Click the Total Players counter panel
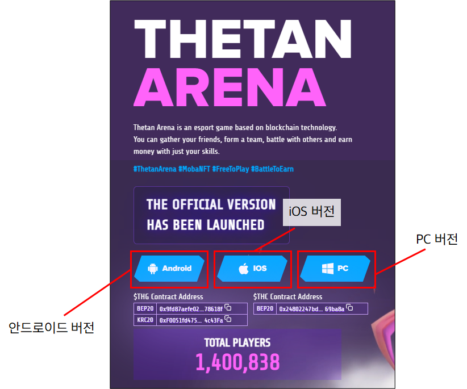Screen dimensions: 467x389 click(x=237, y=354)
